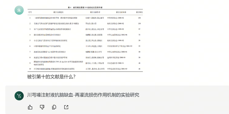
Task: Click the citation count 130
Action: [x=139, y=23]
